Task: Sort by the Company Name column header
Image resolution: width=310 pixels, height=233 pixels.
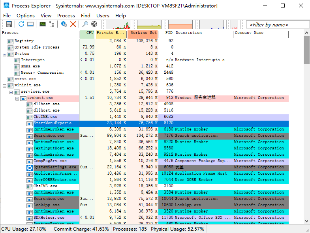Action: (261, 33)
